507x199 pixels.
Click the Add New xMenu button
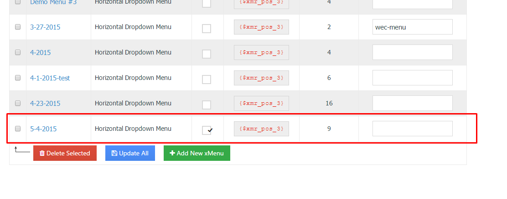click(x=197, y=153)
